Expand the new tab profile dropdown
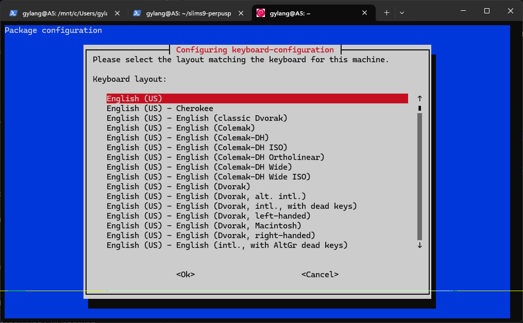The width and height of the screenshot is (523, 323). [402, 12]
